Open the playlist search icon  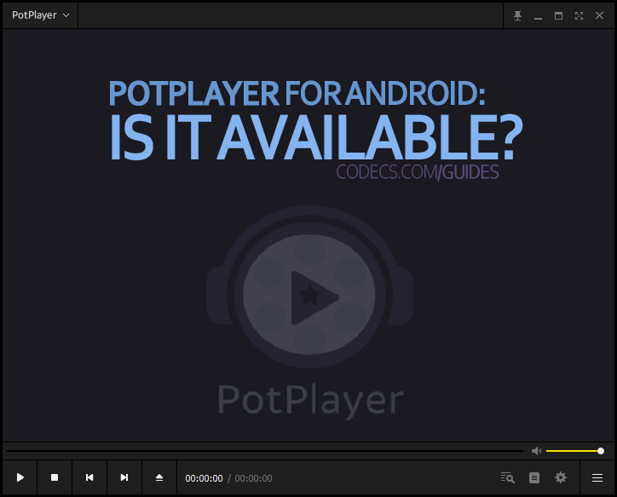click(508, 477)
